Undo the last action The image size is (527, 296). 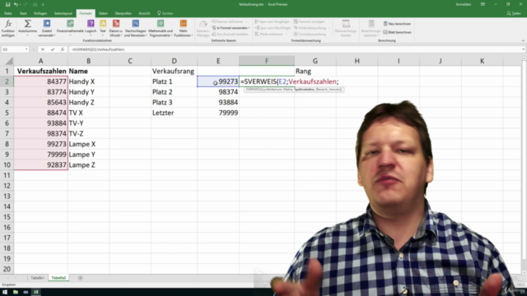[16, 4]
